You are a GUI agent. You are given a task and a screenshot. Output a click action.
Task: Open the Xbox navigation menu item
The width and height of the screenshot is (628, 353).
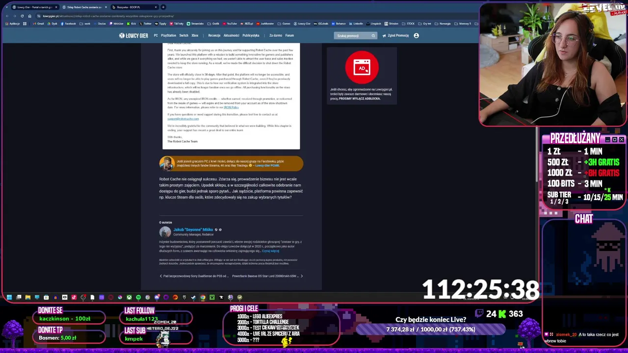point(195,35)
